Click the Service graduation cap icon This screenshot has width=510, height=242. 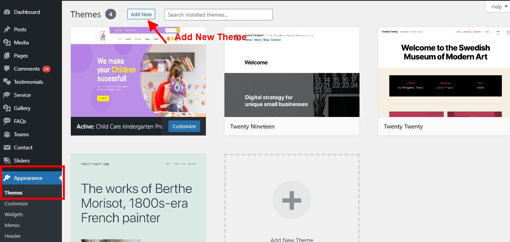(x=7, y=95)
